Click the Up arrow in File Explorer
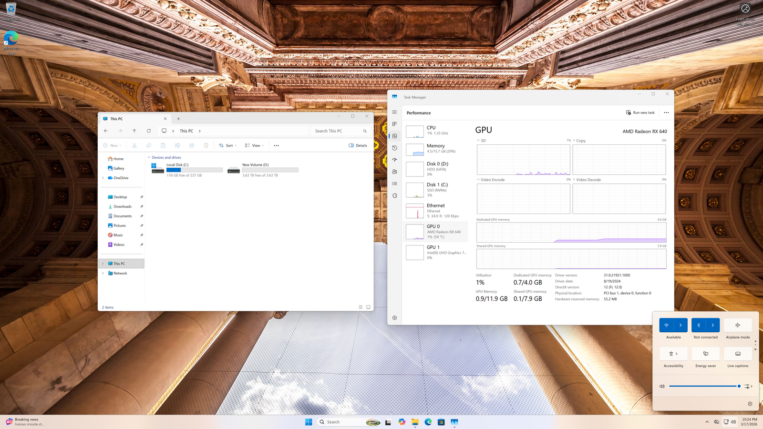763x429 pixels. [x=134, y=131]
